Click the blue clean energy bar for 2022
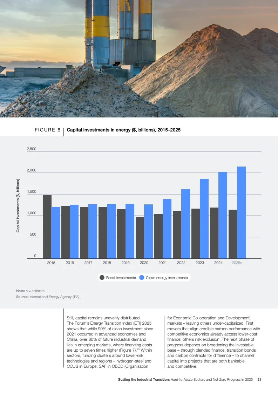 pyautogui.click(x=185, y=224)
